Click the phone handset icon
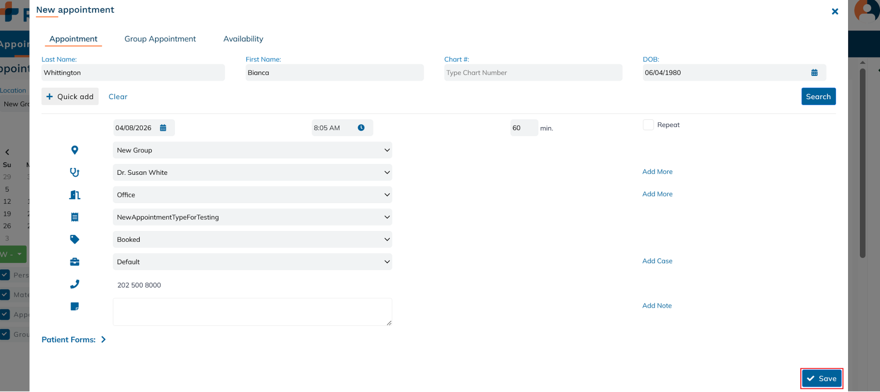 pos(75,284)
